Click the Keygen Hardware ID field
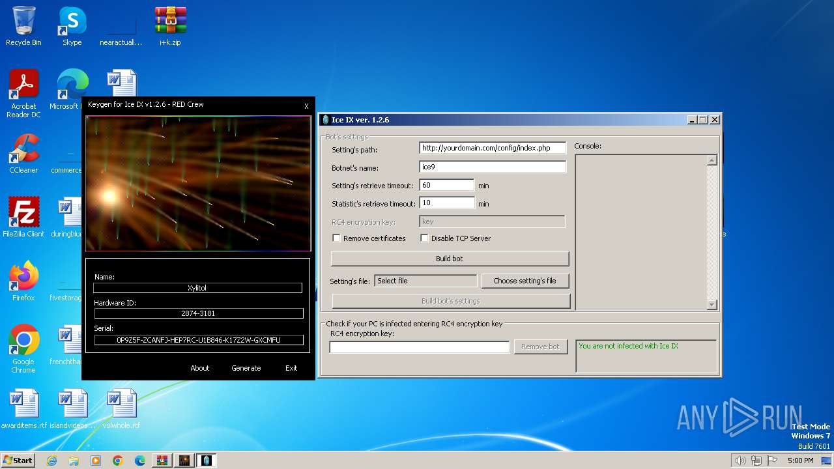Image resolution: width=834 pixels, height=469 pixels. point(198,313)
